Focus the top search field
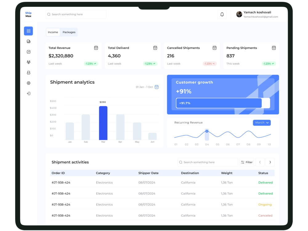Screen dimensions: 308x231 (x=76, y=14)
